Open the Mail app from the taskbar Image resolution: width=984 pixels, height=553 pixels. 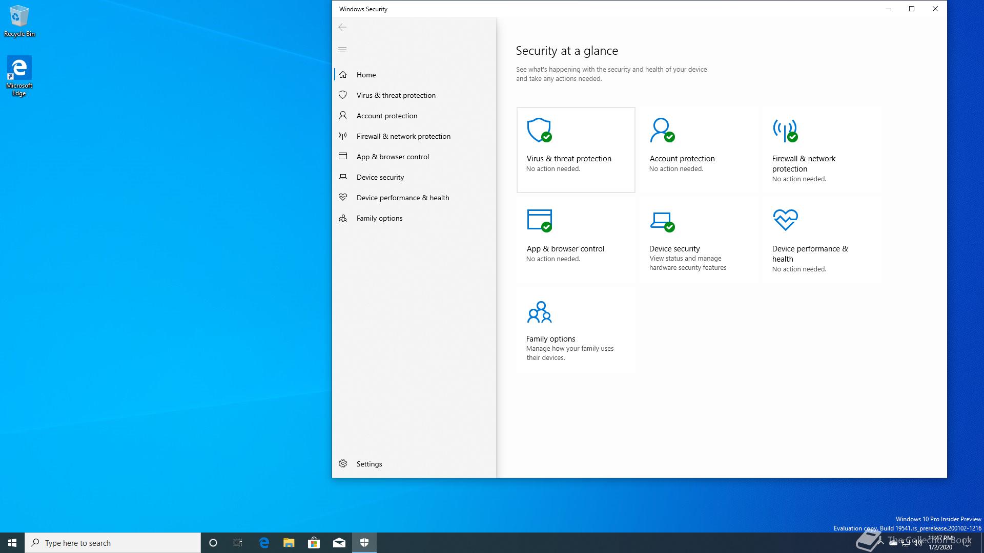pos(339,543)
